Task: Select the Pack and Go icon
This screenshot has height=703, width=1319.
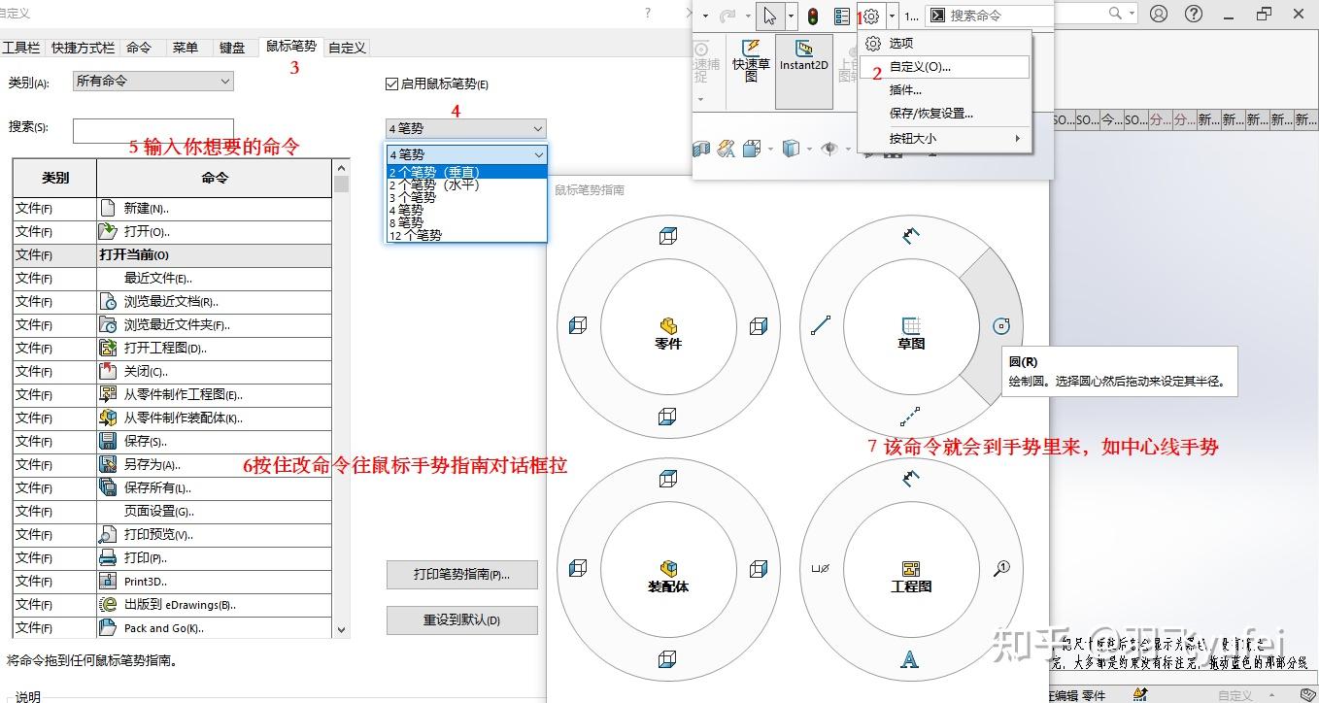Action: click(x=108, y=627)
